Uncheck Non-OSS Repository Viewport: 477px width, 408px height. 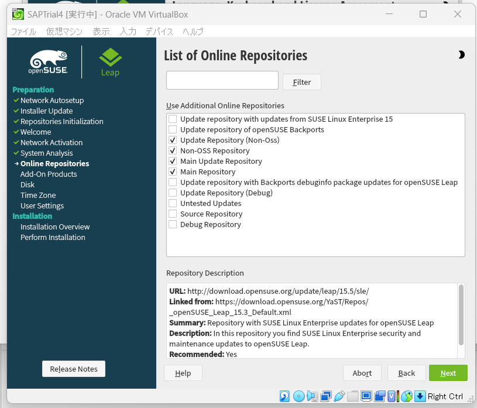click(173, 150)
